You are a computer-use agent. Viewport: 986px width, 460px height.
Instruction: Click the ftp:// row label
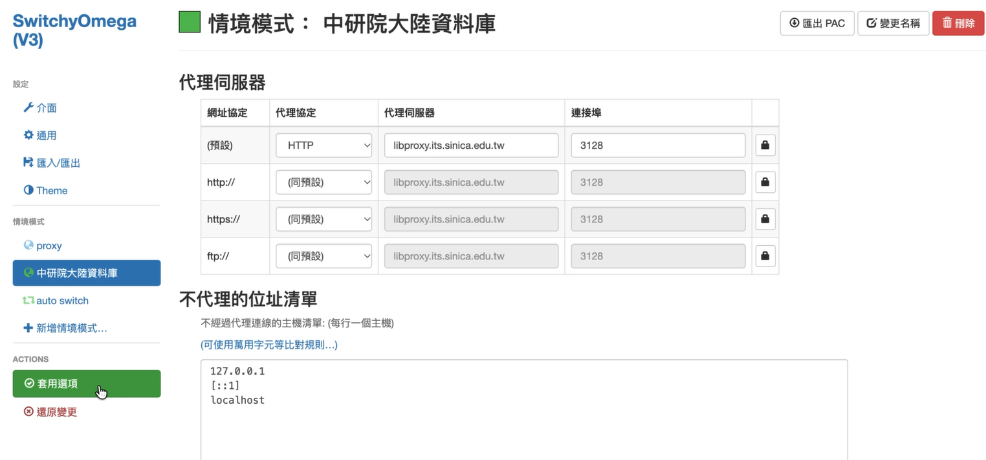tap(218, 256)
